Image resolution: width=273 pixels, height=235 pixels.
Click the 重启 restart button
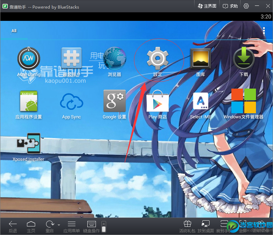[49, 226]
